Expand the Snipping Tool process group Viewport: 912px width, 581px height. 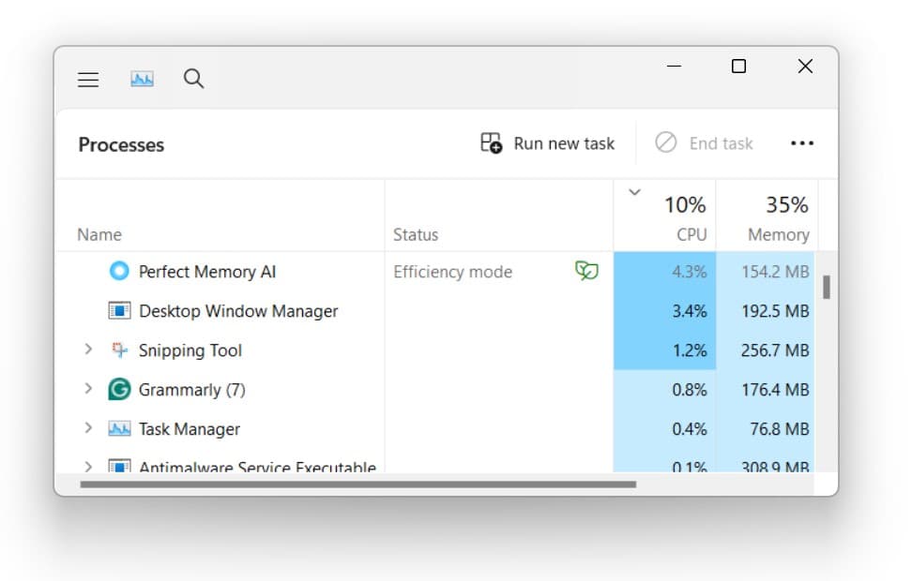point(88,350)
